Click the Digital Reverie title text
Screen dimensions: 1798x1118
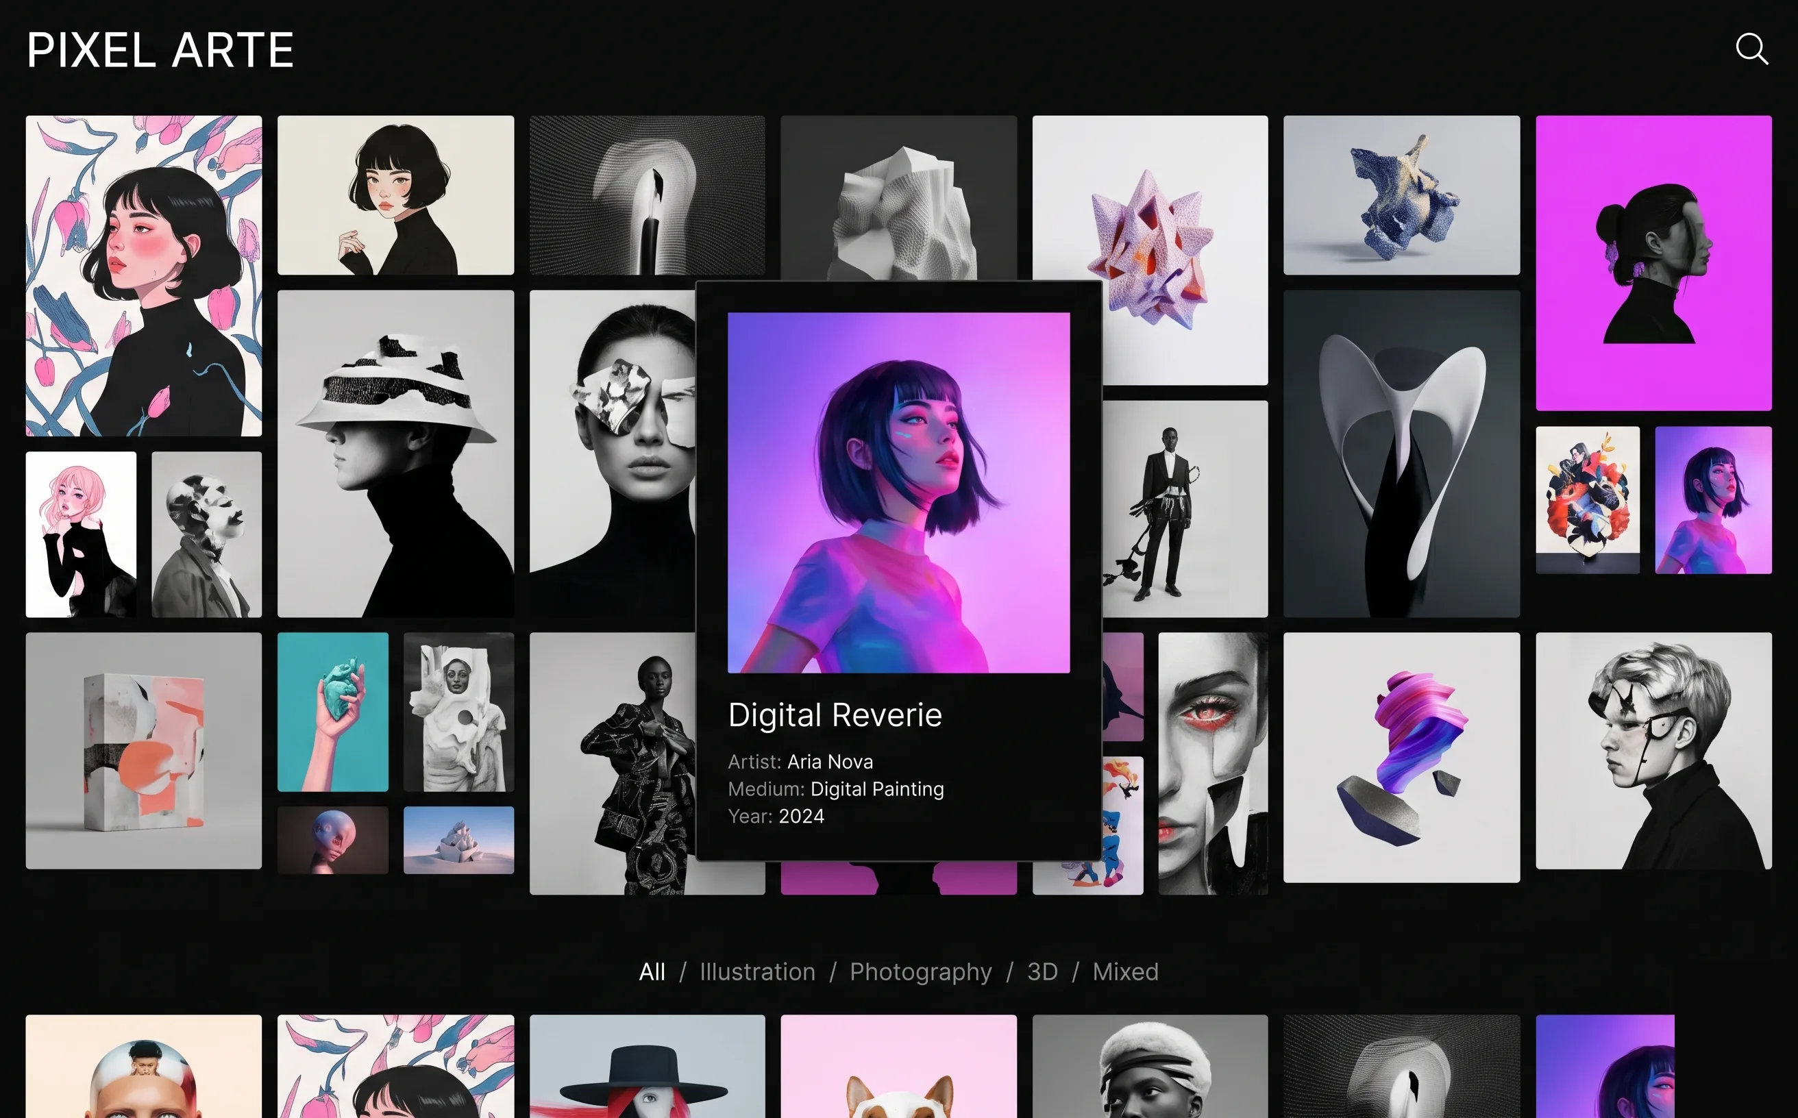pyautogui.click(x=835, y=715)
